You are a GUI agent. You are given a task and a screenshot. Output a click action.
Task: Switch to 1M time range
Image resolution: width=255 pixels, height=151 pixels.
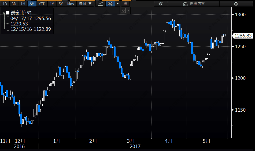[x=23, y=4]
